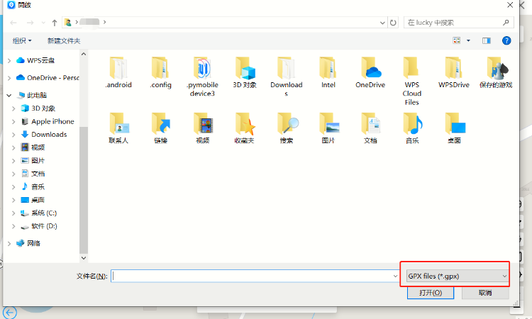Open the address bar history dropdown

click(x=382, y=23)
